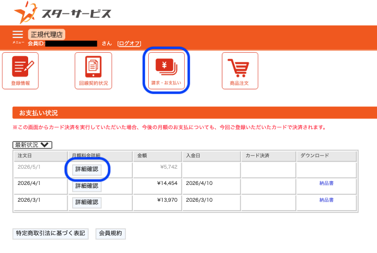377x253 pixels.
Task: Click the 会員ID label
Action: [x=36, y=44]
